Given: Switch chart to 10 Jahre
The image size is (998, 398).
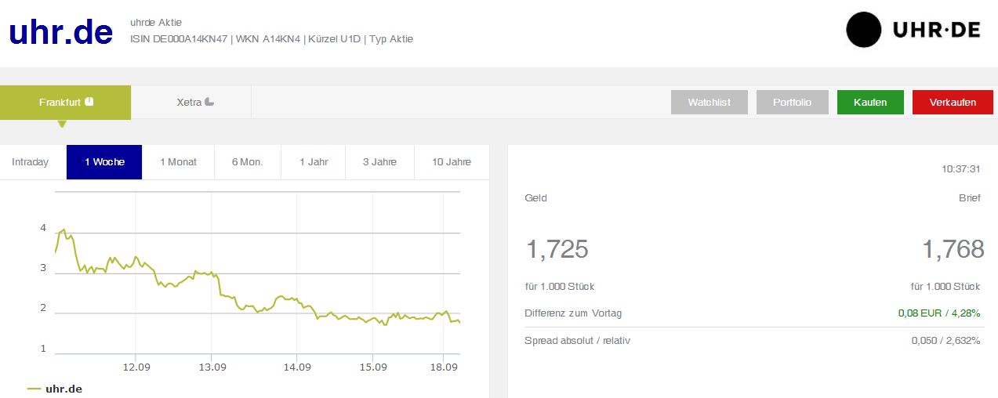Looking at the screenshot, I should click(x=452, y=162).
